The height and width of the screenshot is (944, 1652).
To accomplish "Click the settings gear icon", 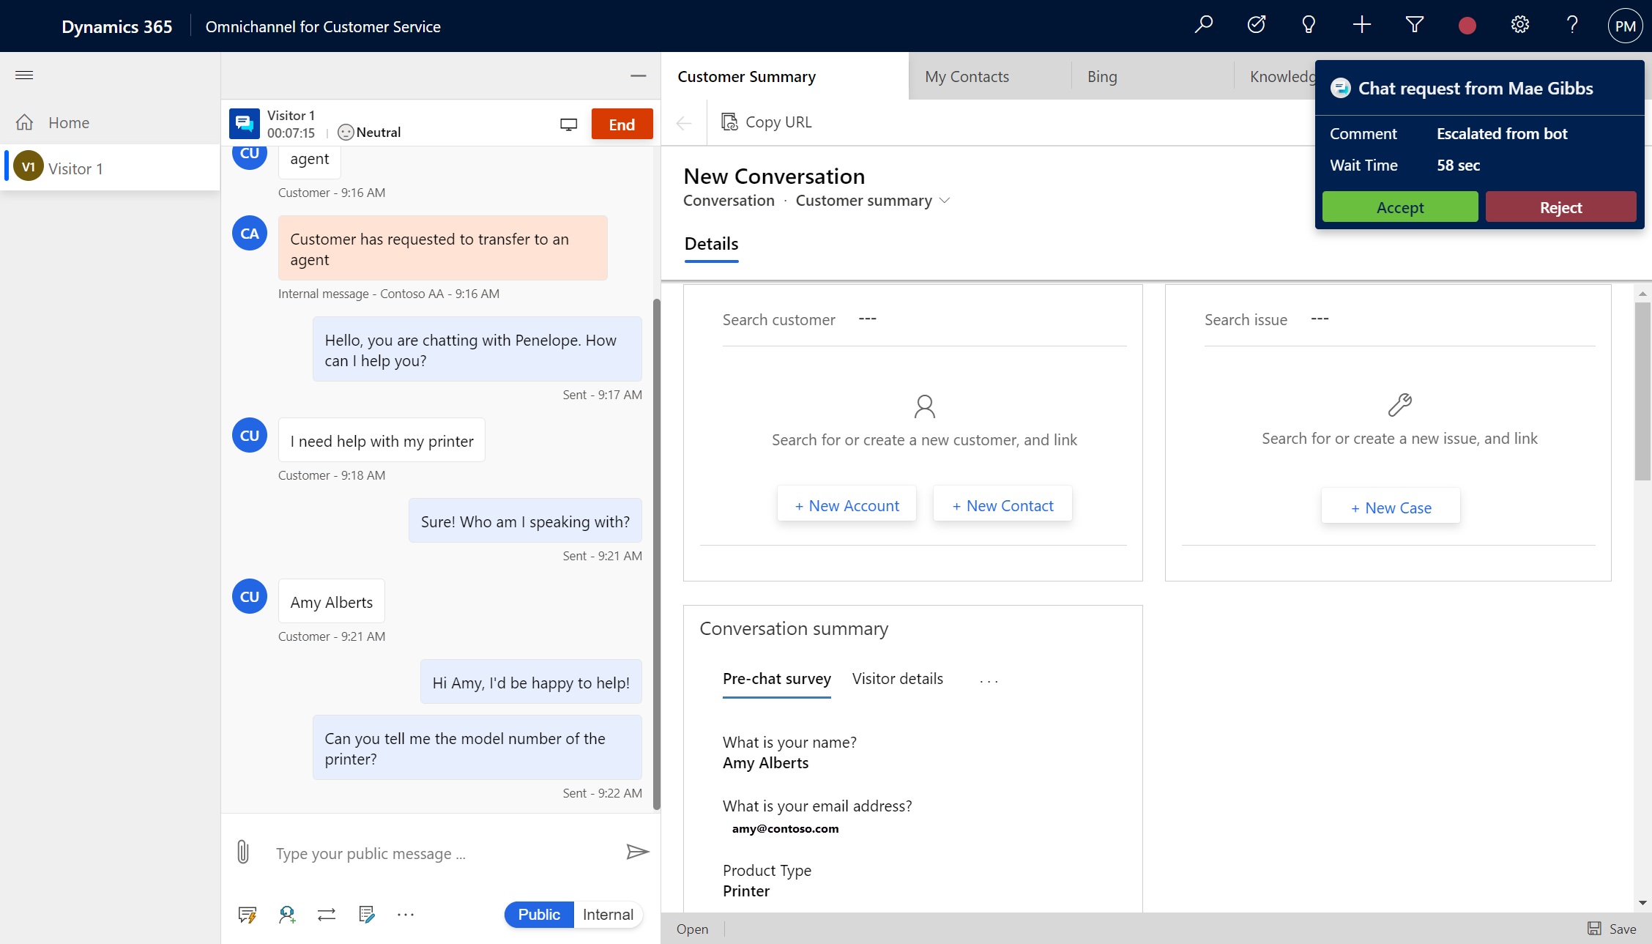I will tap(1519, 25).
